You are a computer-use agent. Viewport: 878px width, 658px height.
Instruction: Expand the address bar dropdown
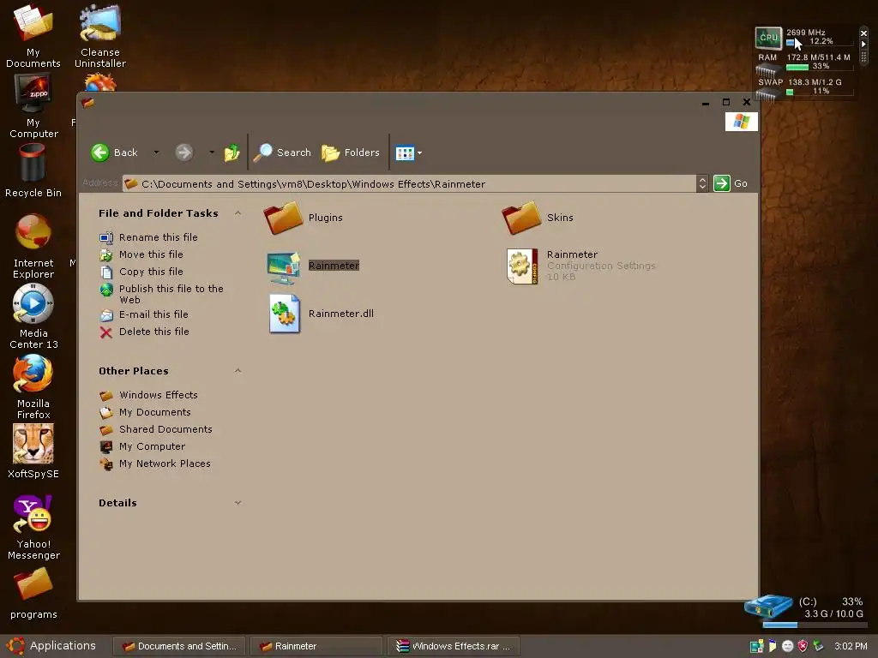(x=702, y=183)
